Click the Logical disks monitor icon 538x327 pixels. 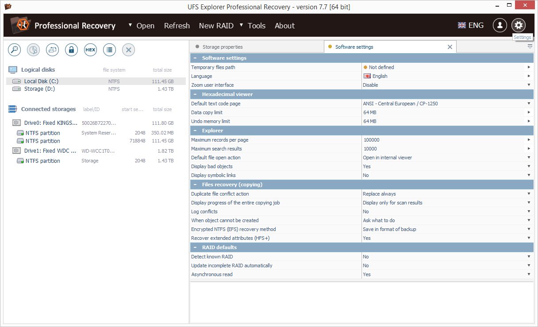(13, 70)
